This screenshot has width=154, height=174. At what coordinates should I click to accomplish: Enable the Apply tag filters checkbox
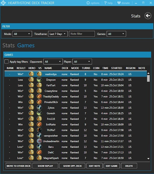pyautogui.click(x=6, y=61)
